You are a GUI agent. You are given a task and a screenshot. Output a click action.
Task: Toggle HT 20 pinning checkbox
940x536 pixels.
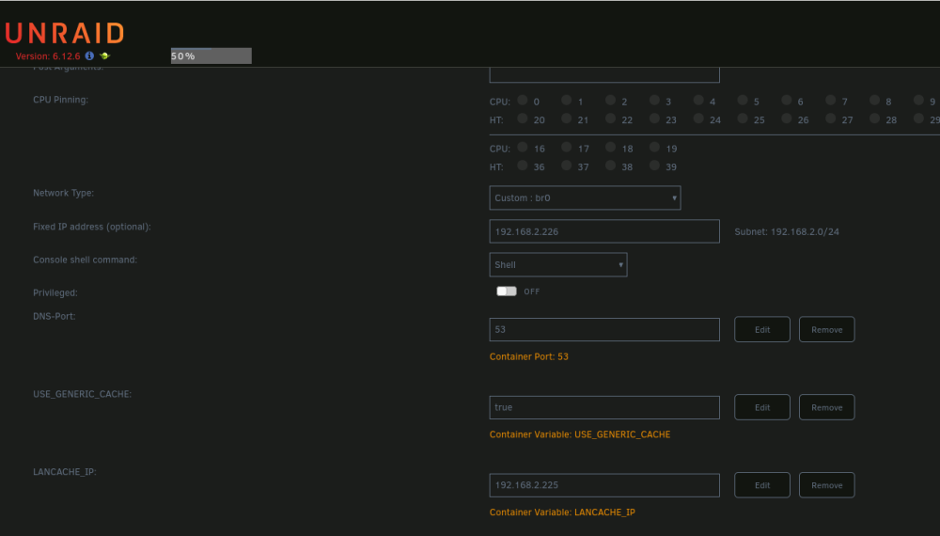pyautogui.click(x=522, y=118)
